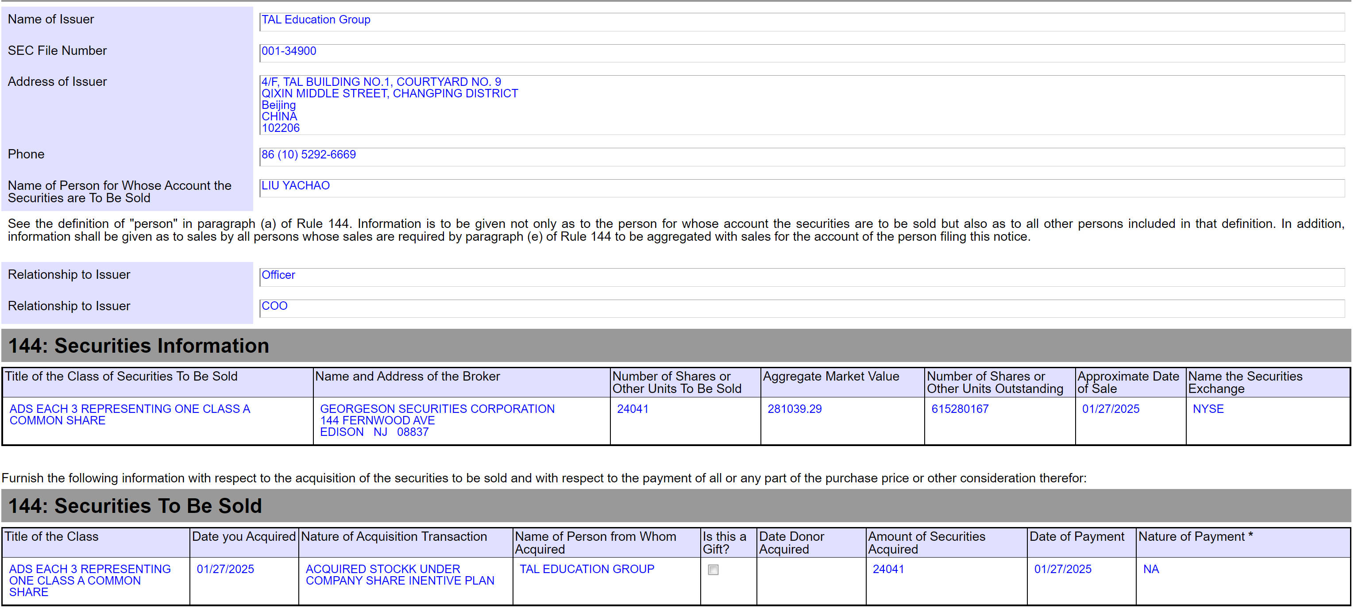
Task: Select the Date you Acquired value '01/27/2025'
Action: click(x=225, y=569)
